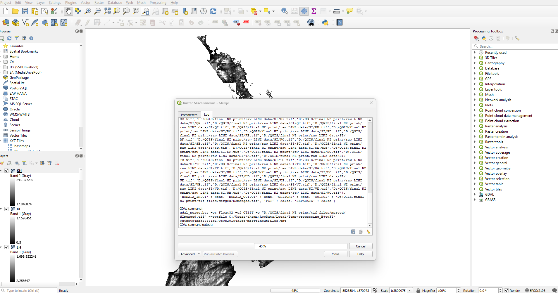
Task: Click the EPSG:2193 CRS button
Action: 535,290
